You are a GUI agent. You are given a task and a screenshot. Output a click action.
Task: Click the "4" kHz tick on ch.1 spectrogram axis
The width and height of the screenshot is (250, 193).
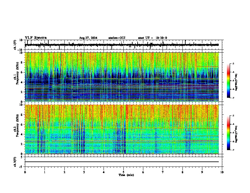coord(22,82)
